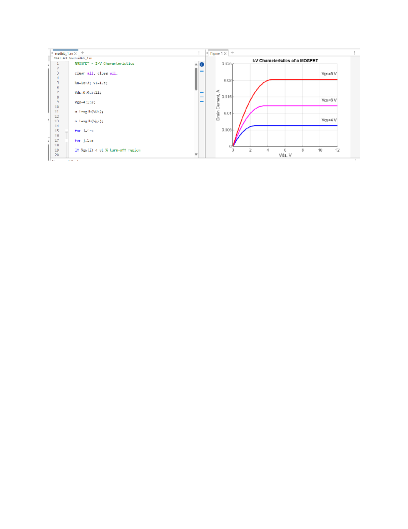Close the Figure 1 tab

click(225, 53)
